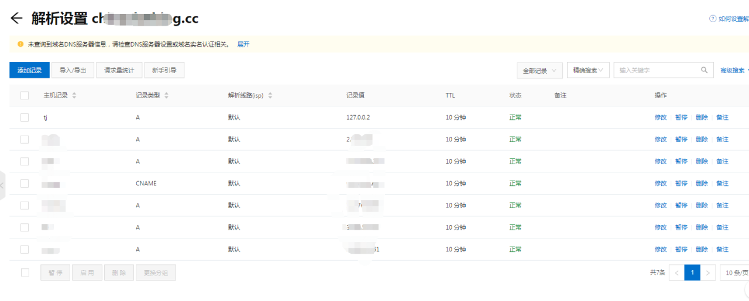Go to the previous page arrow
Viewport: 749px width, 301px height.
click(x=676, y=272)
